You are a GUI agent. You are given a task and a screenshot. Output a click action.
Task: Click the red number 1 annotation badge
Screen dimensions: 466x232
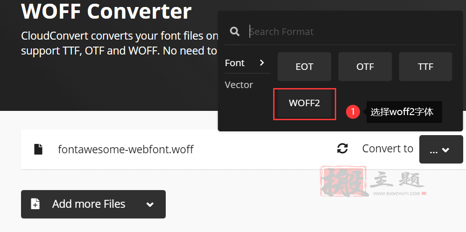tap(353, 112)
